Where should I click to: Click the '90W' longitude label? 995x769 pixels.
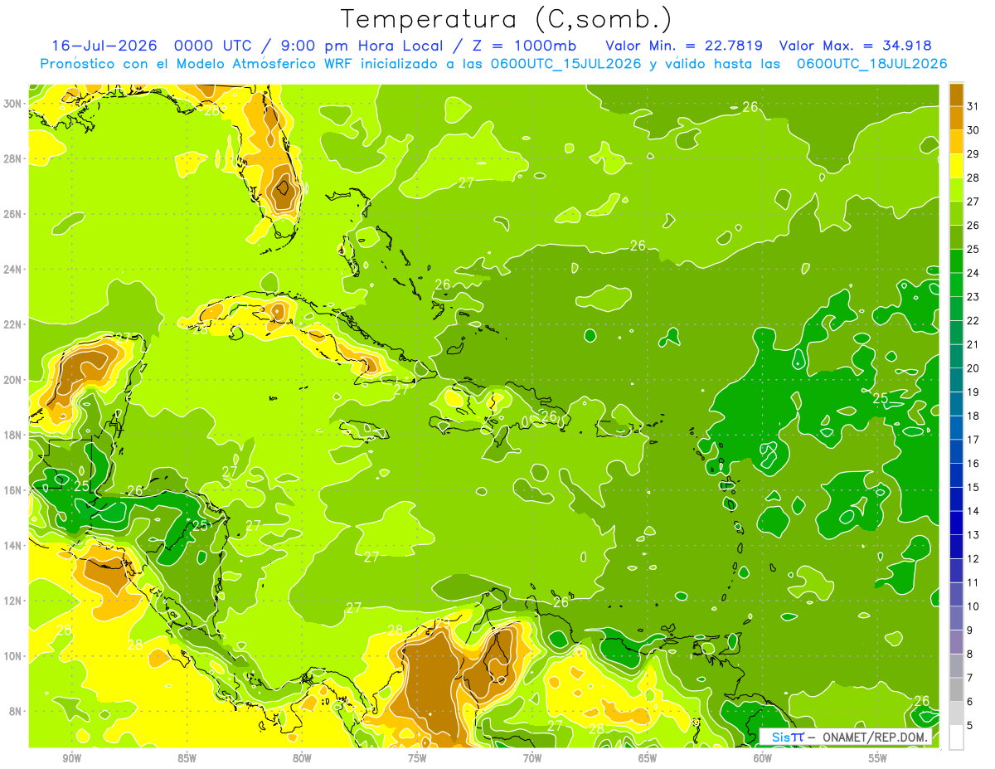71,758
